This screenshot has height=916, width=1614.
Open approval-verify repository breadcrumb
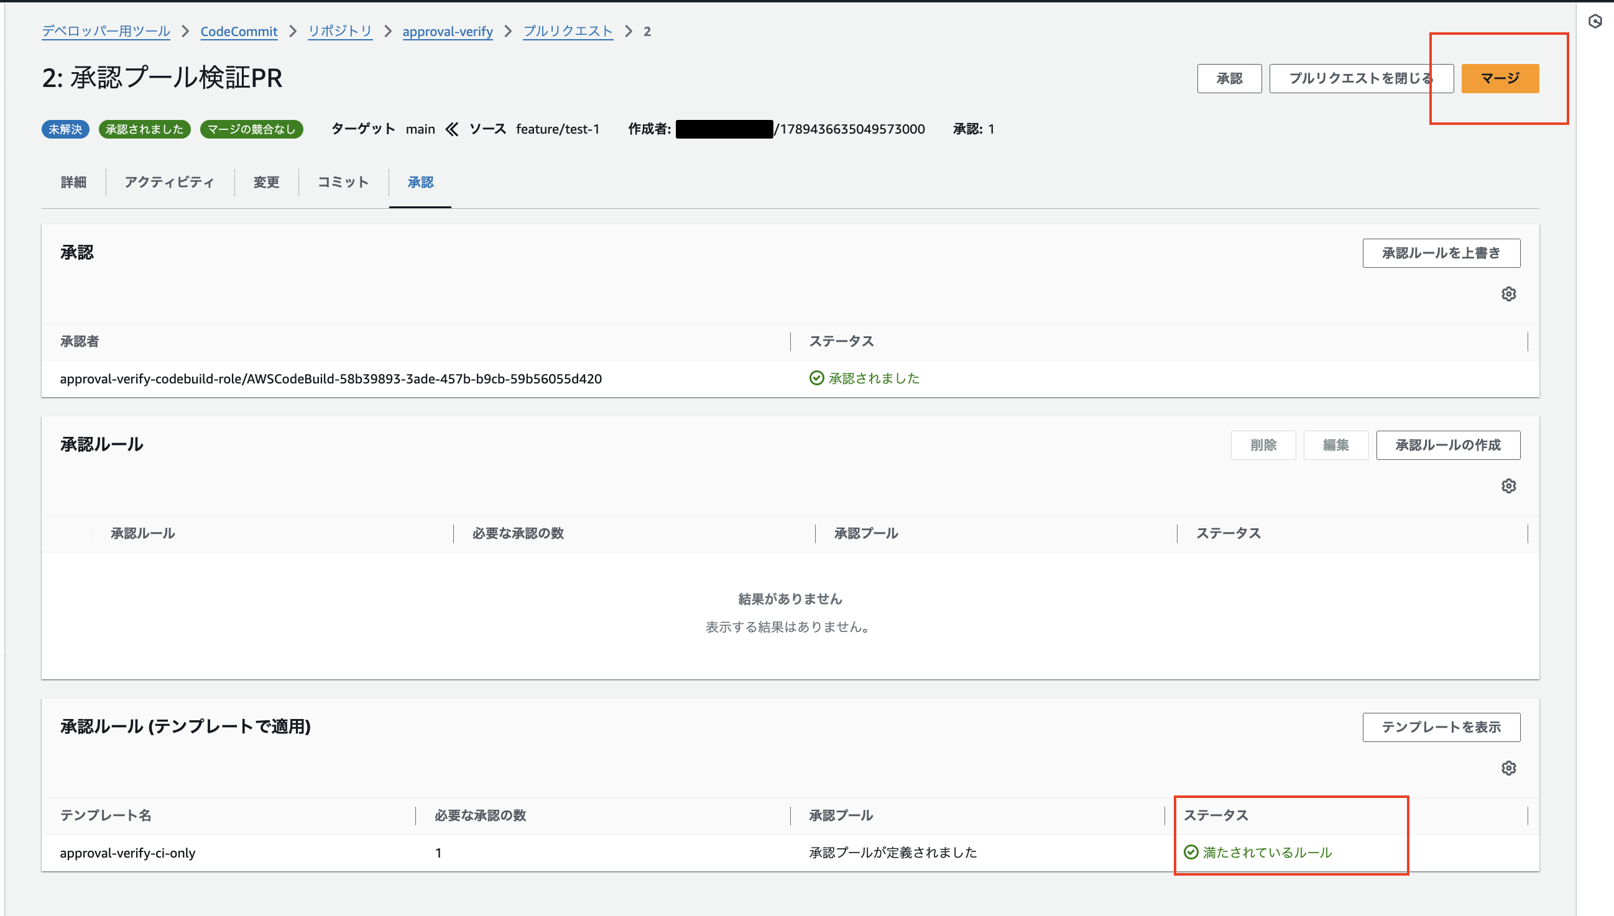click(x=448, y=31)
